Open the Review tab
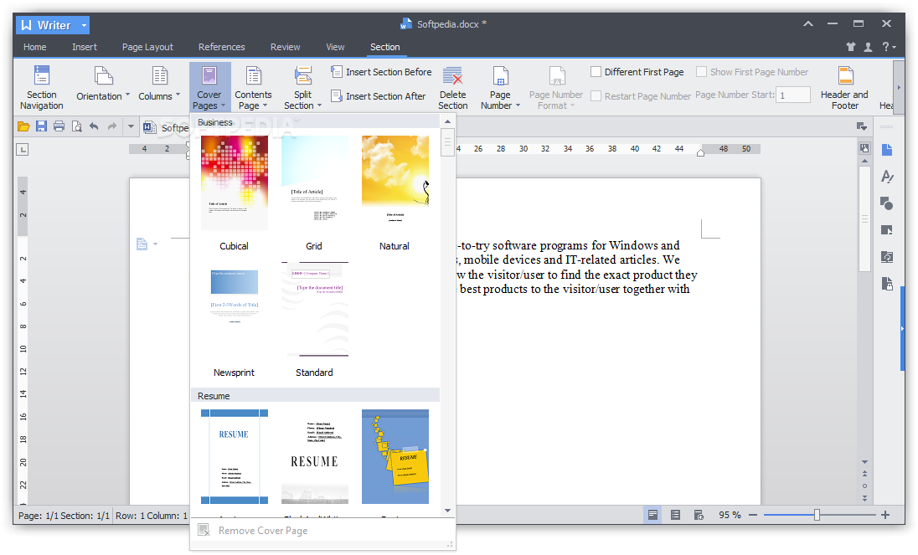This screenshot has width=918, height=555. click(285, 47)
